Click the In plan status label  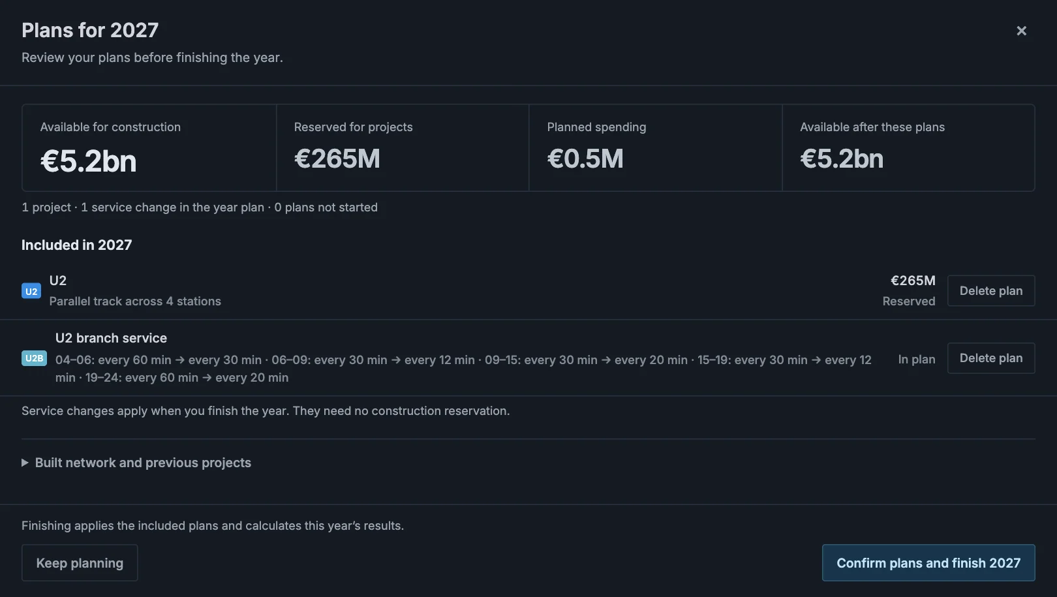coord(916,359)
